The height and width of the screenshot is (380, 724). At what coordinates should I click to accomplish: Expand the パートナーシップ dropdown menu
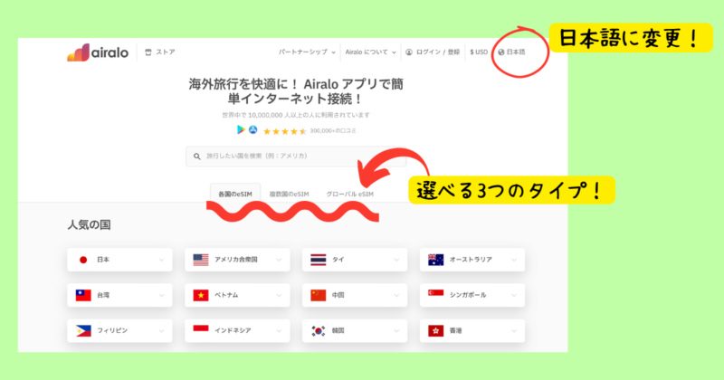pos(307,52)
